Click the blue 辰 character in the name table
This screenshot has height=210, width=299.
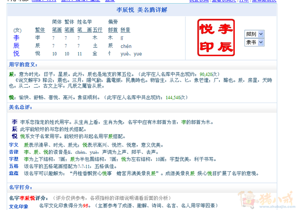tap(16, 46)
